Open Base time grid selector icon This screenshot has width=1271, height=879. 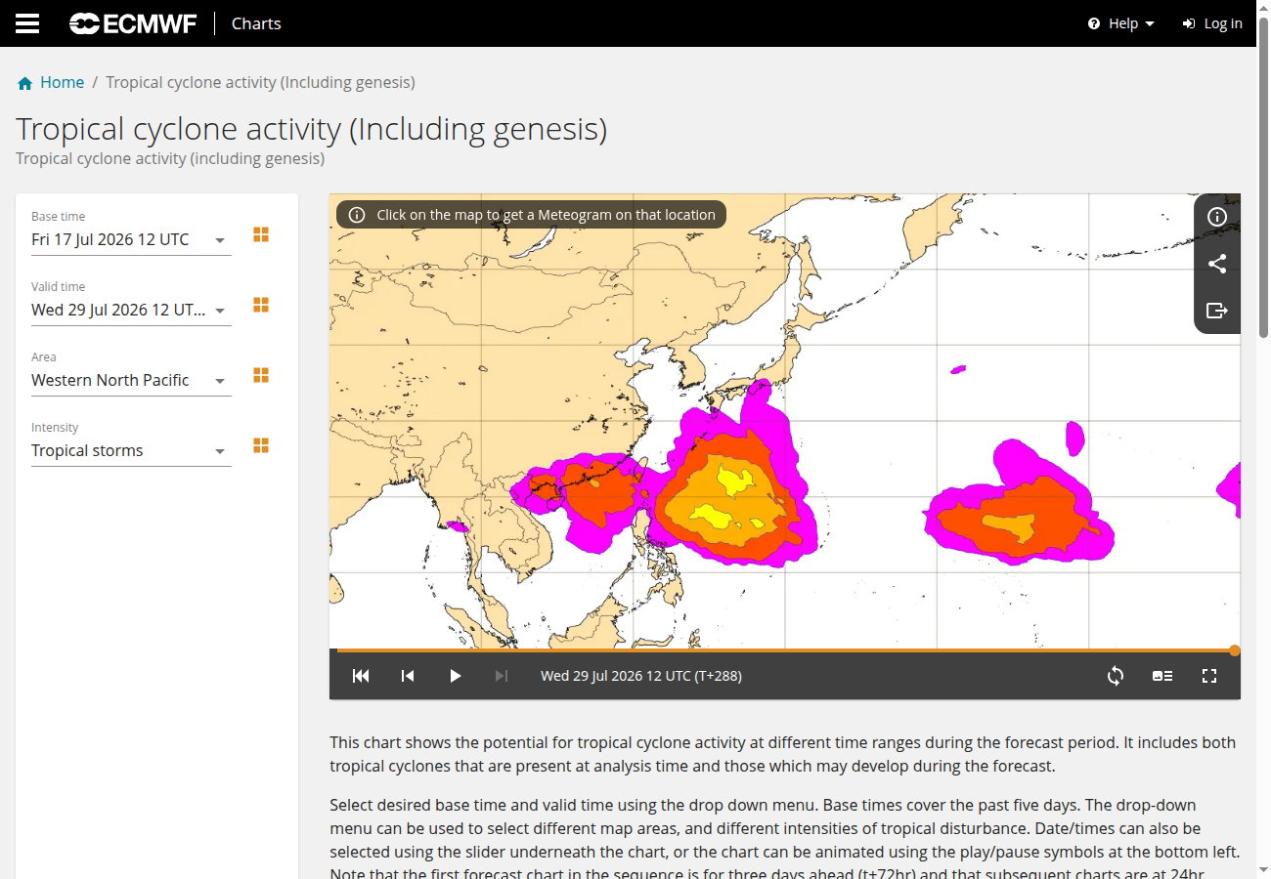click(261, 234)
